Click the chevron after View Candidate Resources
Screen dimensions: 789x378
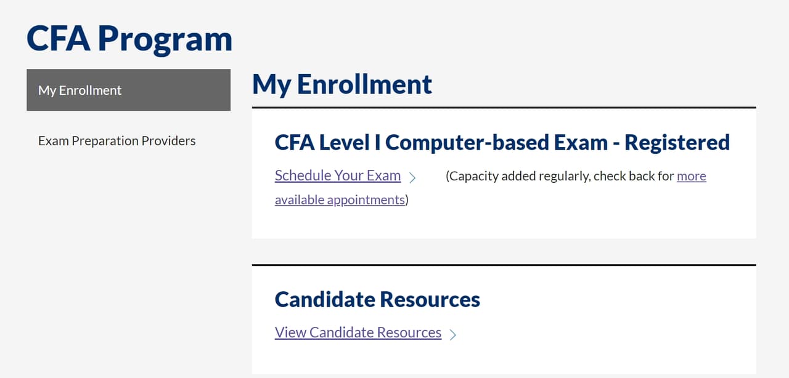coord(453,335)
